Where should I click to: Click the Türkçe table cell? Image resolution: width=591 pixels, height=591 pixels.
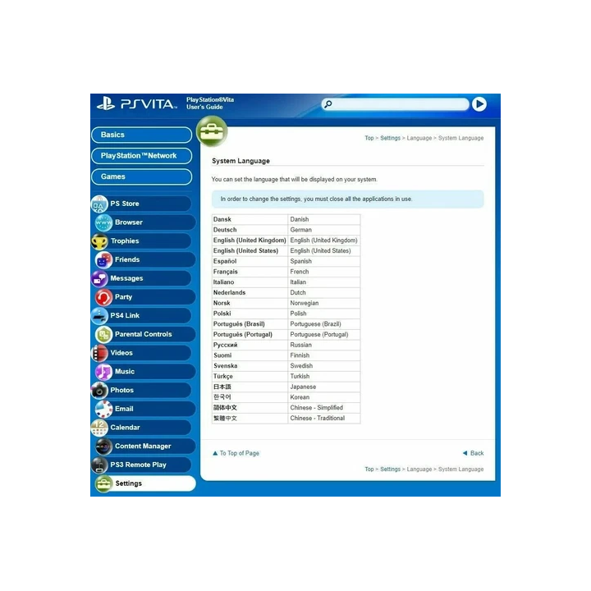[x=250, y=377]
